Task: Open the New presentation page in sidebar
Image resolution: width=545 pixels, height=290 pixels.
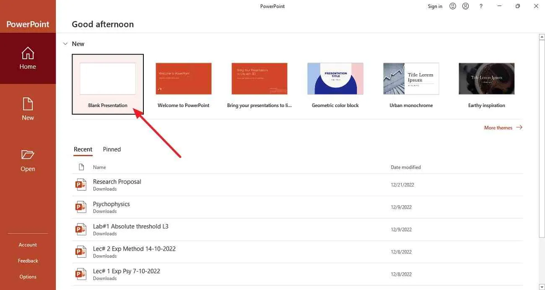Action: point(28,109)
